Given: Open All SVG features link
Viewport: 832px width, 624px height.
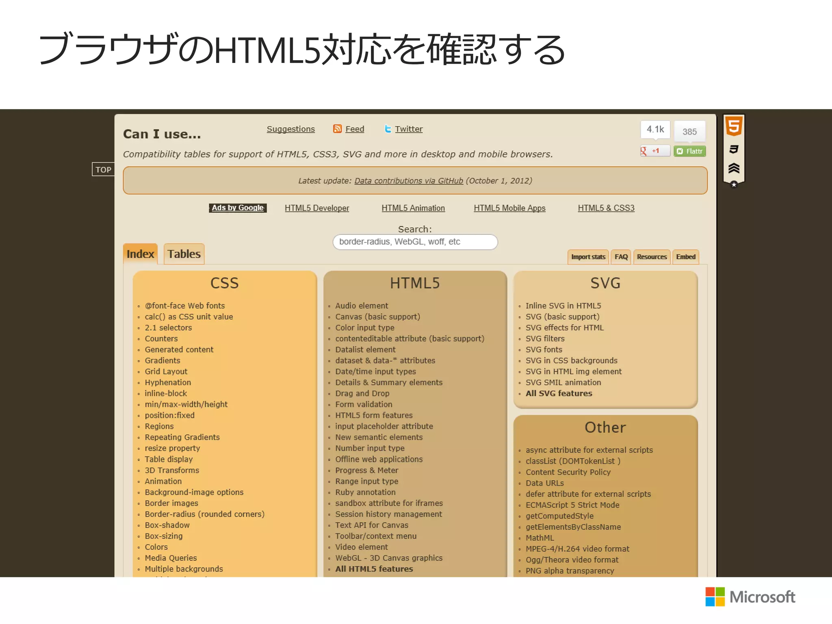Looking at the screenshot, I should click(x=559, y=393).
